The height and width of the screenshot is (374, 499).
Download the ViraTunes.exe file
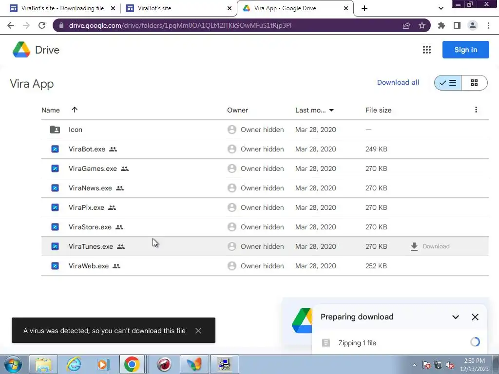point(430,246)
